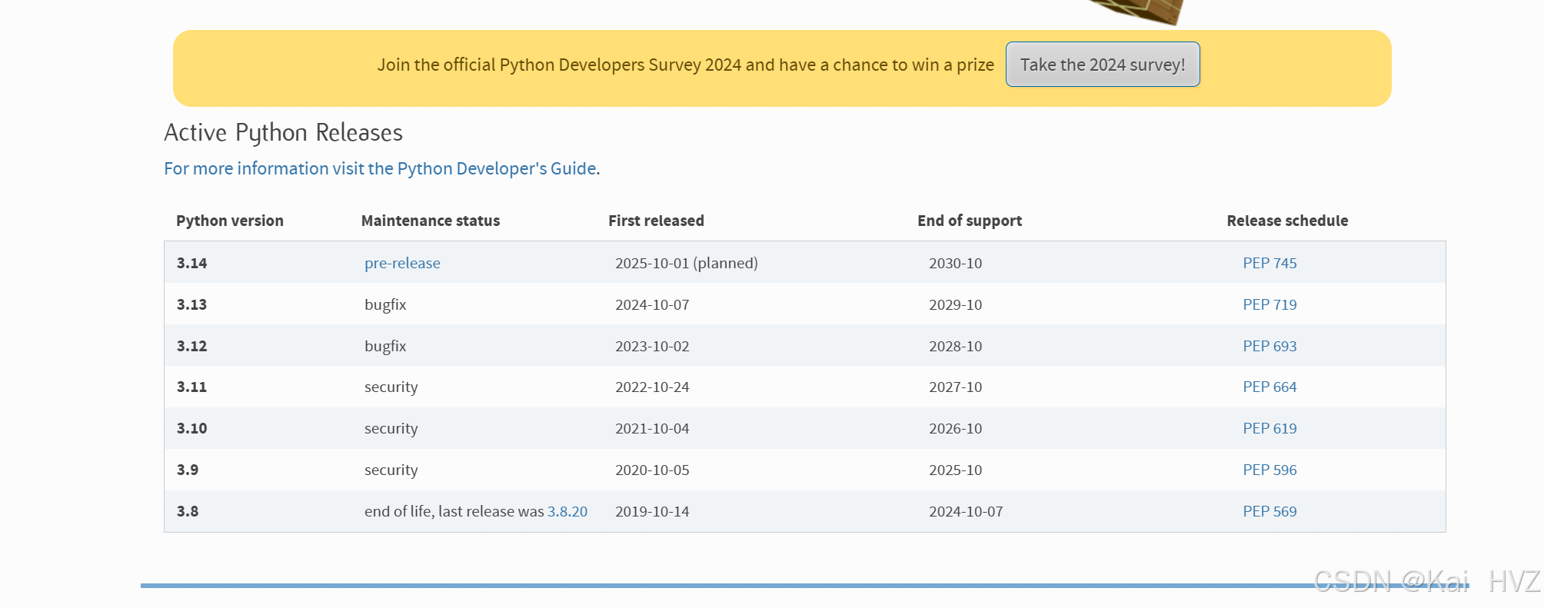The height and width of the screenshot is (608, 1544).
Task: Open the pre-release link for Python 3.14
Action: (402, 263)
